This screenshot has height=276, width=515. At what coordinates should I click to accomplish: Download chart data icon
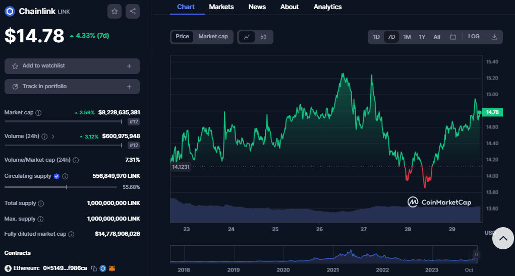pyautogui.click(x=494, y=37)
